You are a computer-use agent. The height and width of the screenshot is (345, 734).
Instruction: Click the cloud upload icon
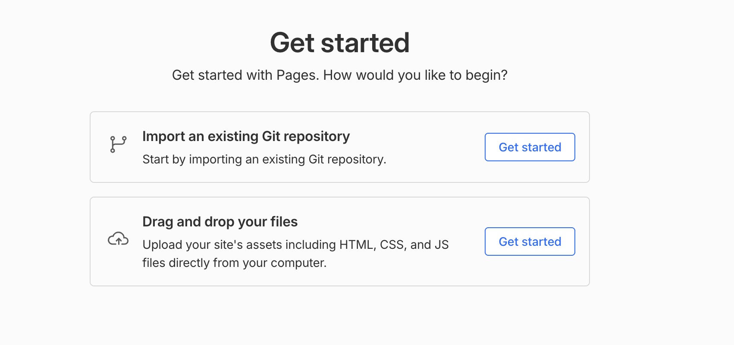(x=118, y=238)
